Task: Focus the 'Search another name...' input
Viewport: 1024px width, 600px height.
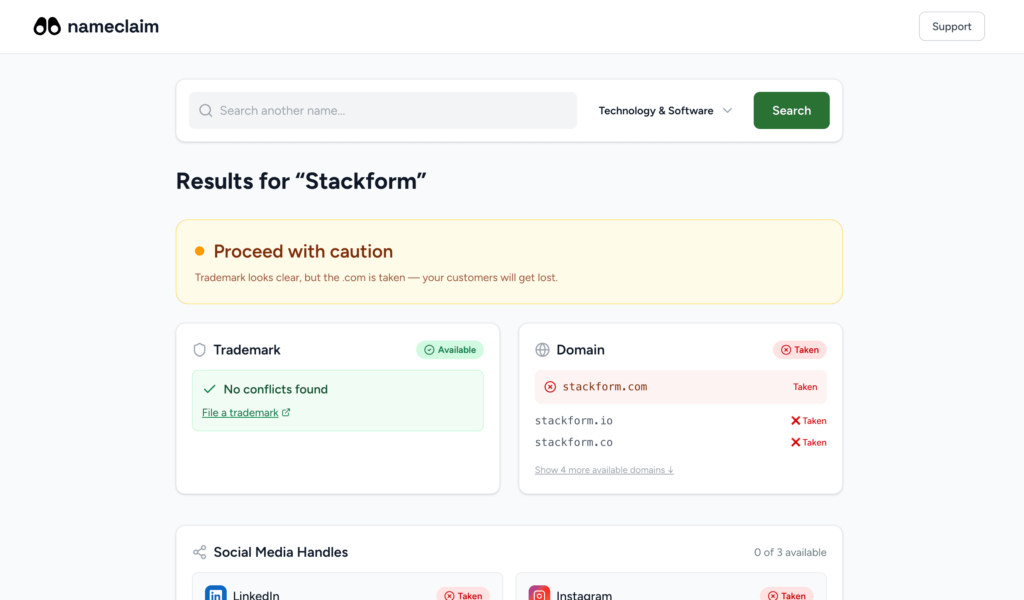Action: tap(383, 110)
